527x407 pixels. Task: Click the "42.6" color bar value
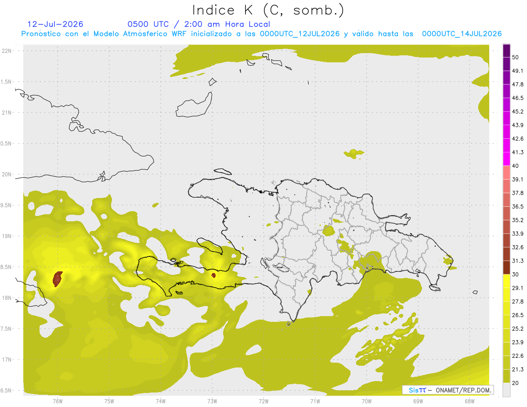[518, 139]
